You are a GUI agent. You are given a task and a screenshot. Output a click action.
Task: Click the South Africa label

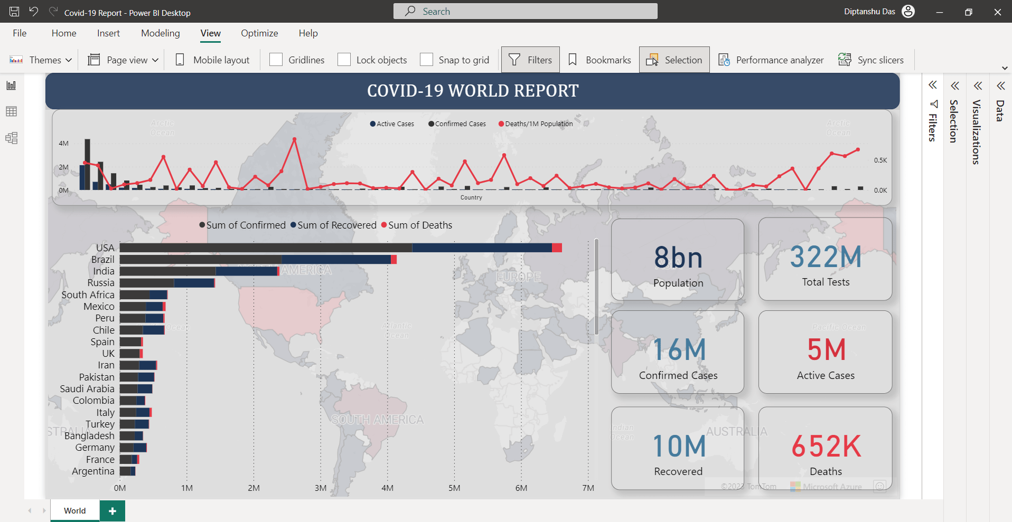(x=88, y=295)
